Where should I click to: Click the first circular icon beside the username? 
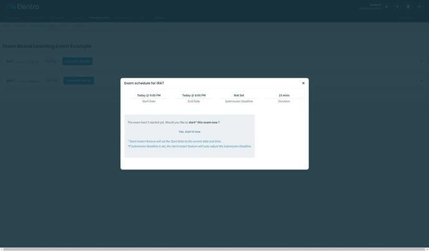click(x=386, y=6)
